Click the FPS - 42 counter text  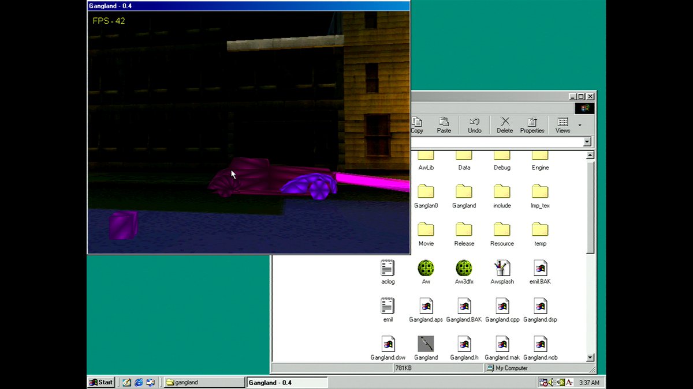[109, 21]
